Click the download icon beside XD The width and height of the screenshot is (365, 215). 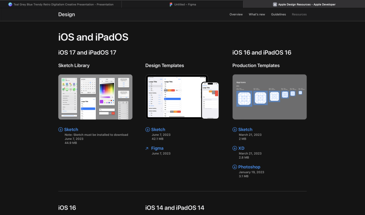[x=235, y=148]
